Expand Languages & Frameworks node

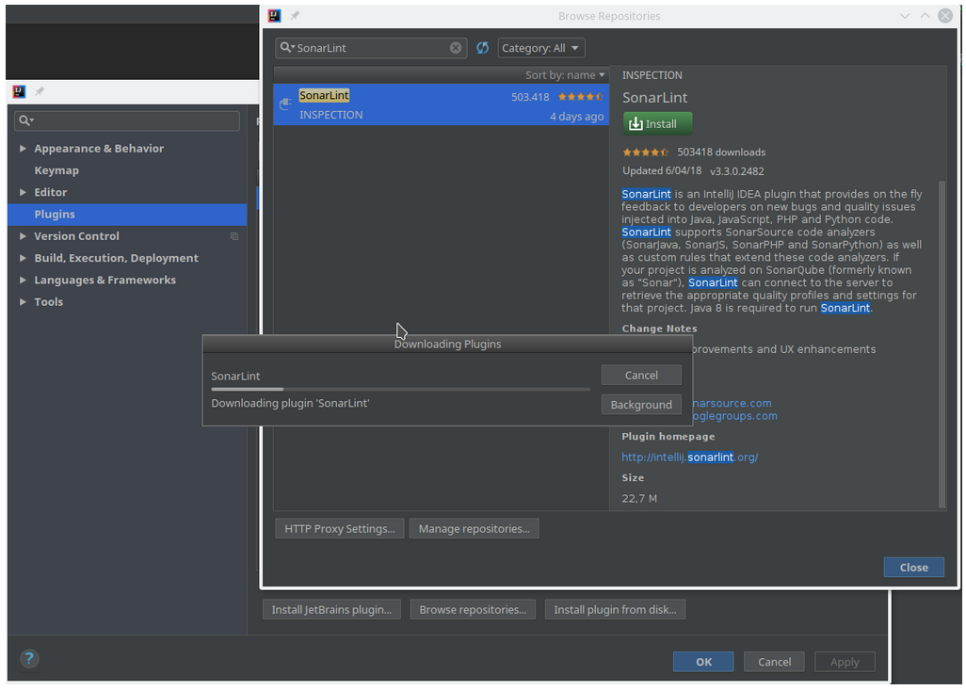(23, 280)
